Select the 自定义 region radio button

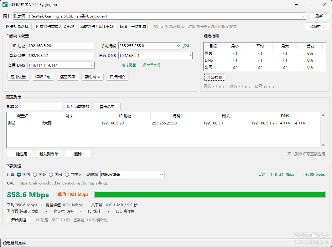(67, 174)
